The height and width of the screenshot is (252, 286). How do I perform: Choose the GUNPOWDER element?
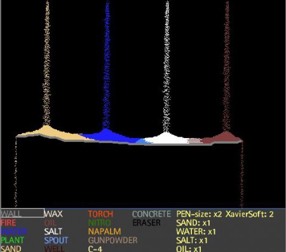113,241
